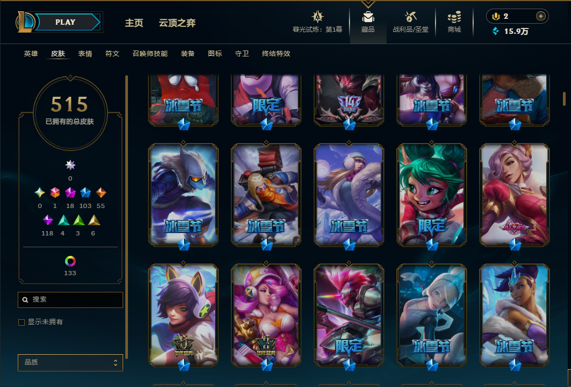The height and width of the screenshot is (387, 571).
Task: Expand the 品质 sort dropdown
Action: coord(70,363)
